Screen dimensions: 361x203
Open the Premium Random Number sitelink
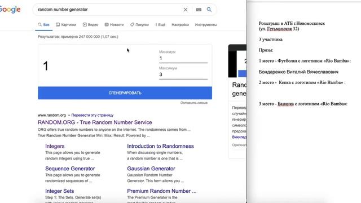click(x=162, y=191)
